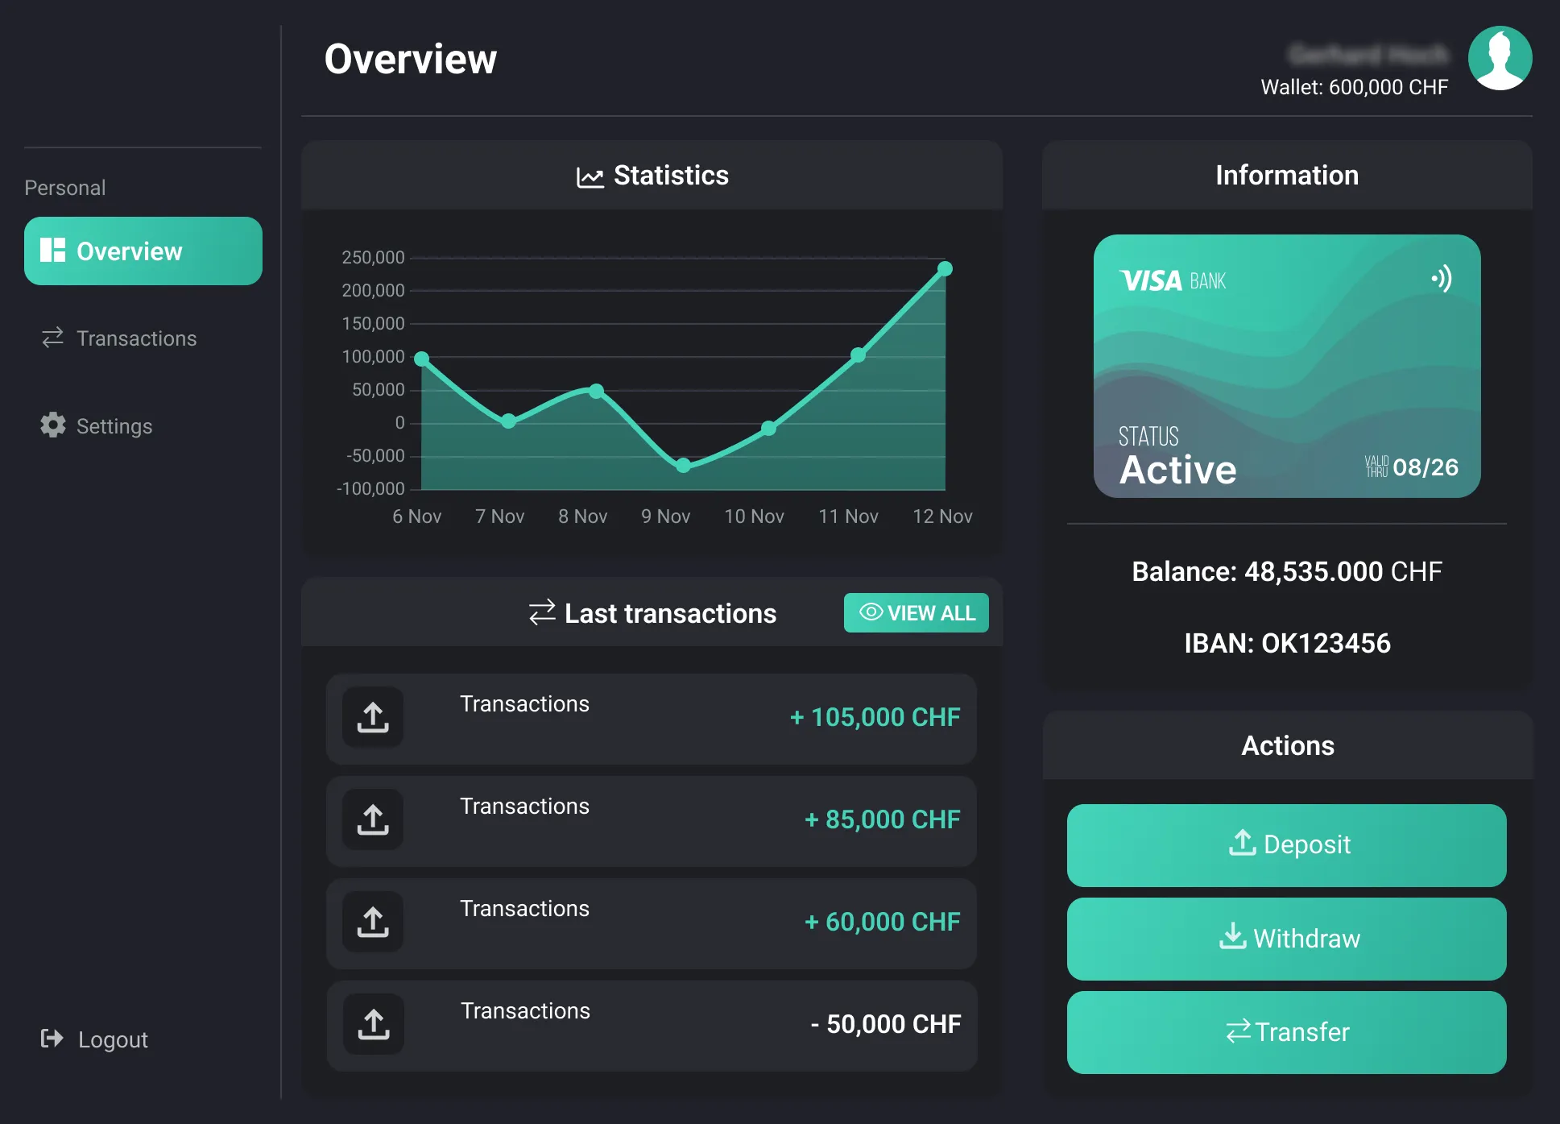Click upload icon of +85,000 CHF transaction
1560x1124 pixels.
coord(373,819)
